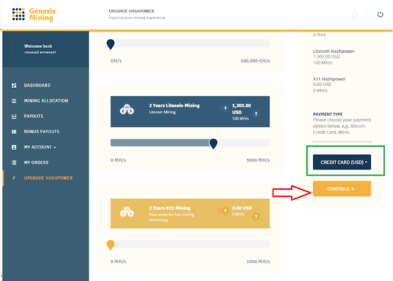Viewport: 393px width, 281px height.
Task: Click the PAYMENT TYPE heading
Action: coord(327,114)
